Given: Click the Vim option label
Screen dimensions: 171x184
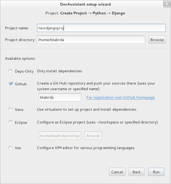Looking at the screenshot, I should click(x=18, y=148).
